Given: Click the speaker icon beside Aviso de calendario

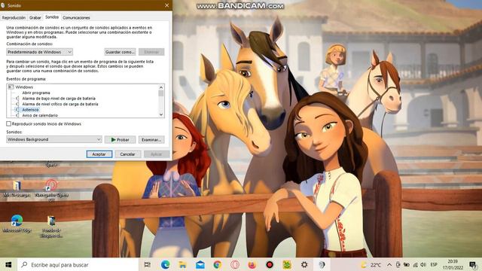Looking at the screenshot, I should (17, 115).
